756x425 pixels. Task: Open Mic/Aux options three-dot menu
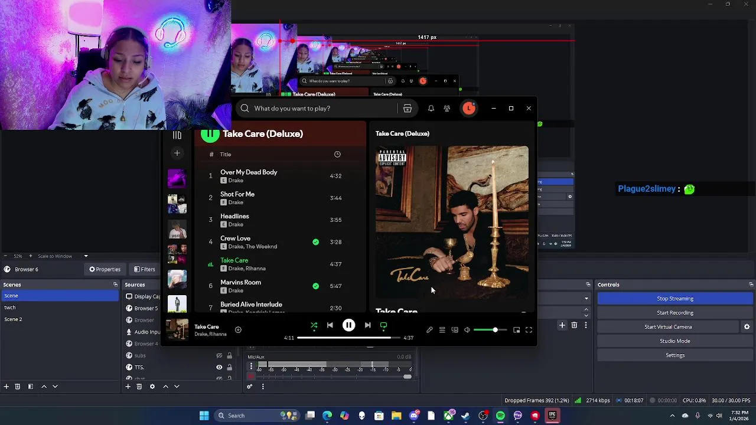pos(251,367)
